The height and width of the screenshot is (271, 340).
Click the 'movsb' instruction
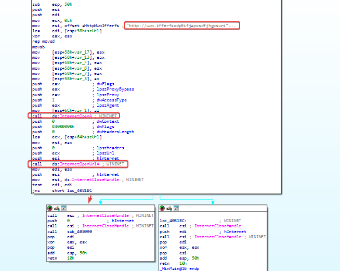38,47
